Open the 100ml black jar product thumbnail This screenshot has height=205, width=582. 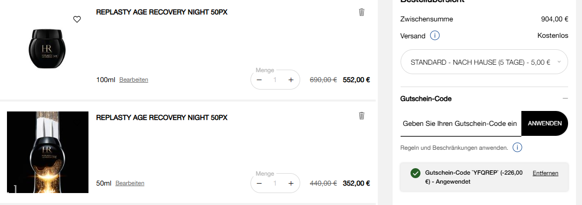tap(47, 50)
